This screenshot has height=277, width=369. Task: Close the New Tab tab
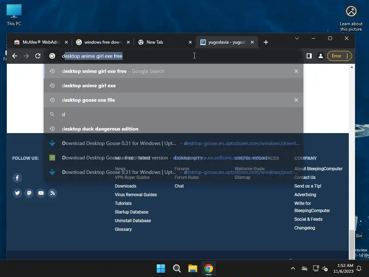(190, 42)
